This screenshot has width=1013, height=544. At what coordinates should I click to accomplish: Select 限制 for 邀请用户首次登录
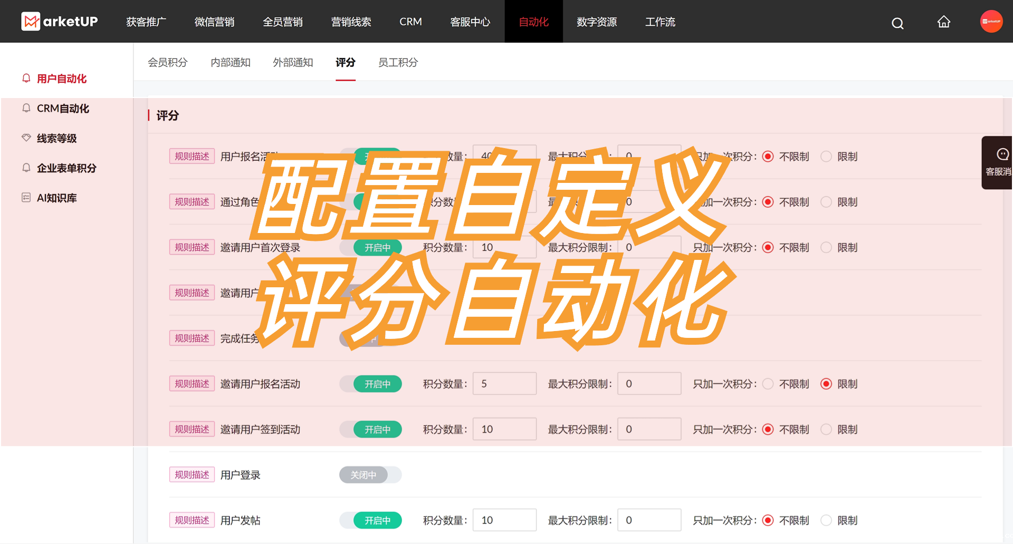826,247
